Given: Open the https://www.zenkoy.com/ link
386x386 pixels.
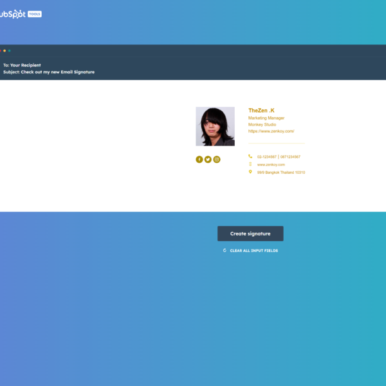Looking at the screenshot, I should 271,131.
